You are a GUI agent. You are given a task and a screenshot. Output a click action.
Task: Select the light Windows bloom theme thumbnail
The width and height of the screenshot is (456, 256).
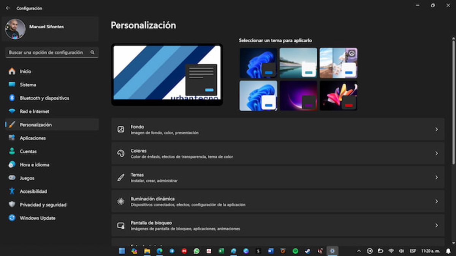258,96
